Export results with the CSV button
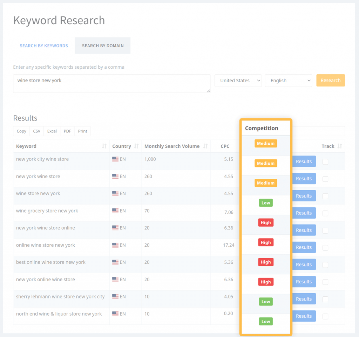 tap(37, 131)
